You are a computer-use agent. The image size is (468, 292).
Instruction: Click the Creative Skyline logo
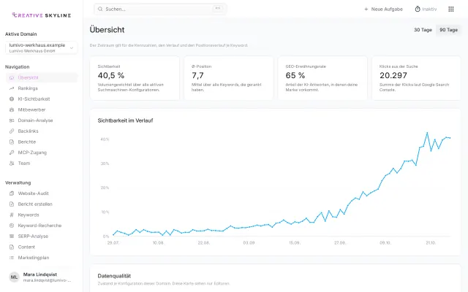click(42, 15)
